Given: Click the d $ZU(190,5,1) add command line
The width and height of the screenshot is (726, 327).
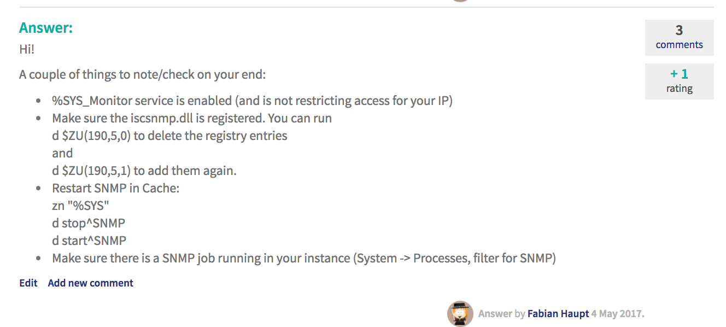Looking at the screenshot, I should click(144, 171).
